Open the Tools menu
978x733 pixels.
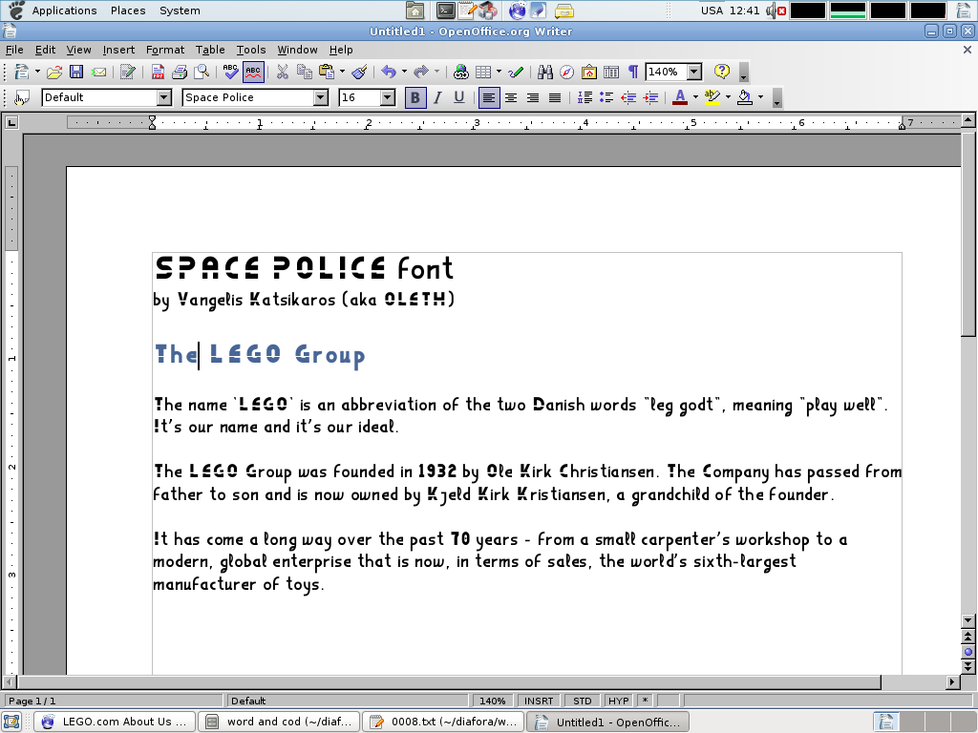click(251, 50)
